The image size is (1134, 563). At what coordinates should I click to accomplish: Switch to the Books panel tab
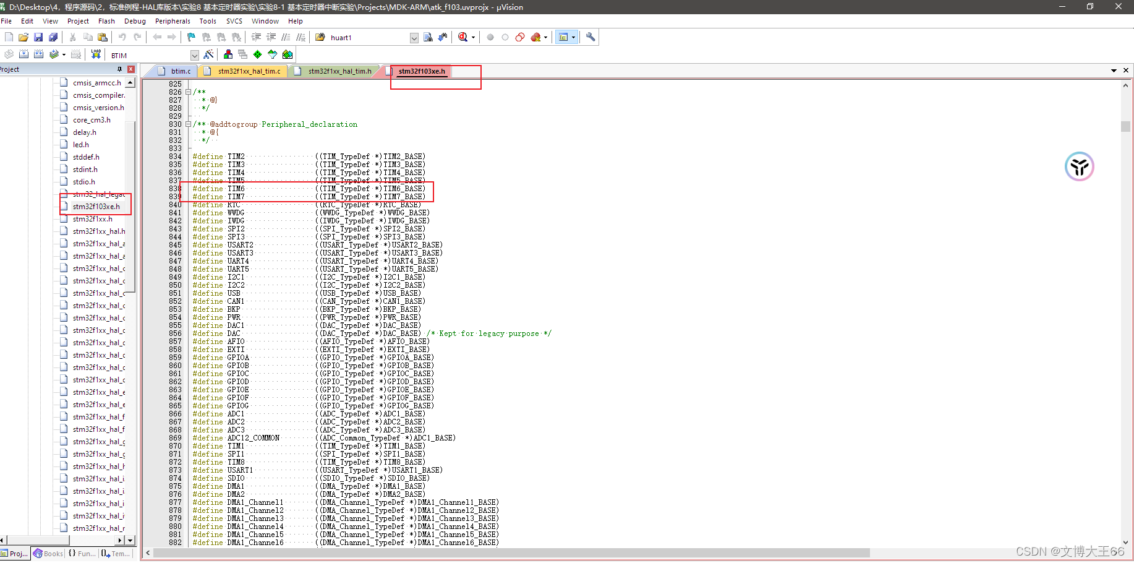(x=48, y=554)
